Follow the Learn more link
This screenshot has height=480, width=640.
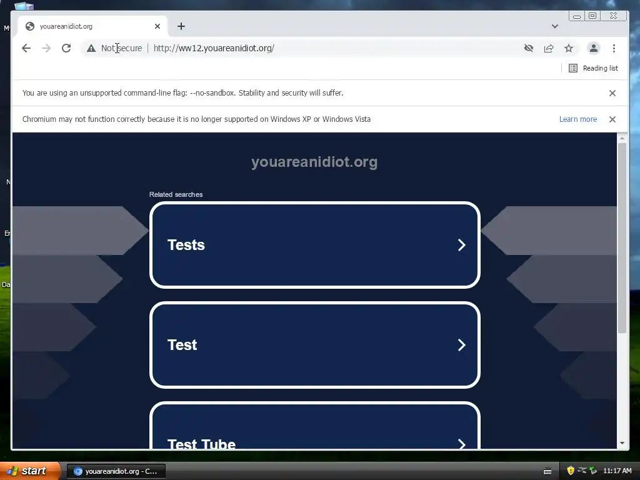click(578, 119)
